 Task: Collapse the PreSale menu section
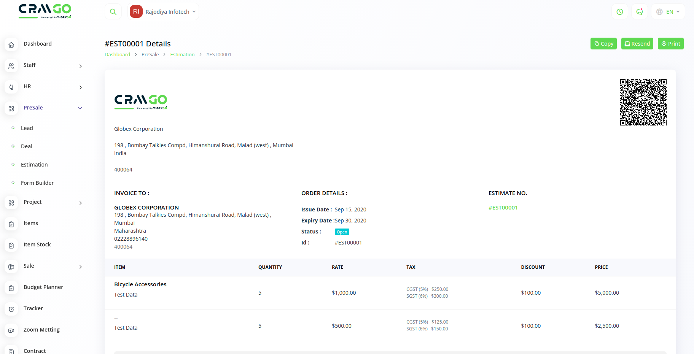point(80,108)
